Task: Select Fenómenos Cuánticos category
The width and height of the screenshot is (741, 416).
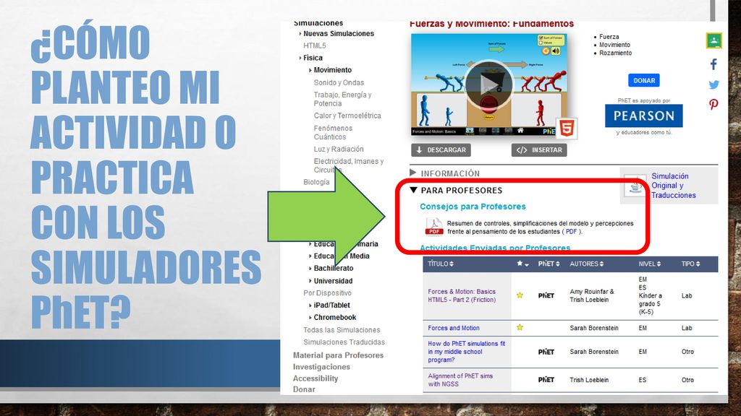Action: pos(333,133)
